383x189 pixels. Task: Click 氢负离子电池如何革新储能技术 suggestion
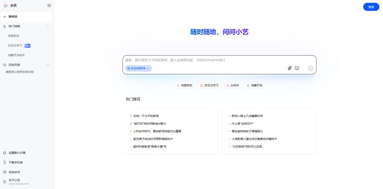point(153,139)
